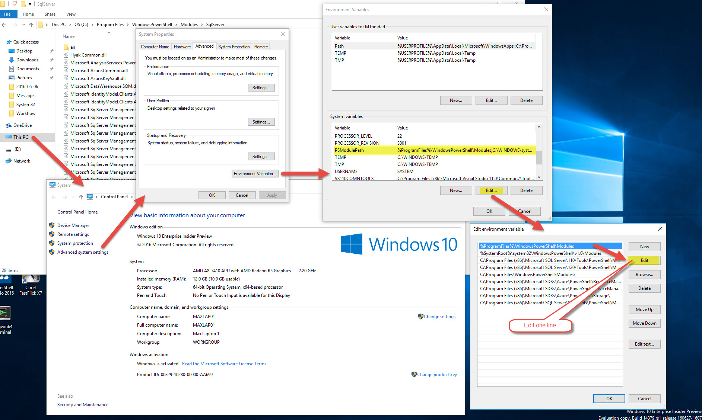Image resolution: width=702 pixels, height=420 pixels.
Task: Click the Name column header in file list
Action: point(69,36)
